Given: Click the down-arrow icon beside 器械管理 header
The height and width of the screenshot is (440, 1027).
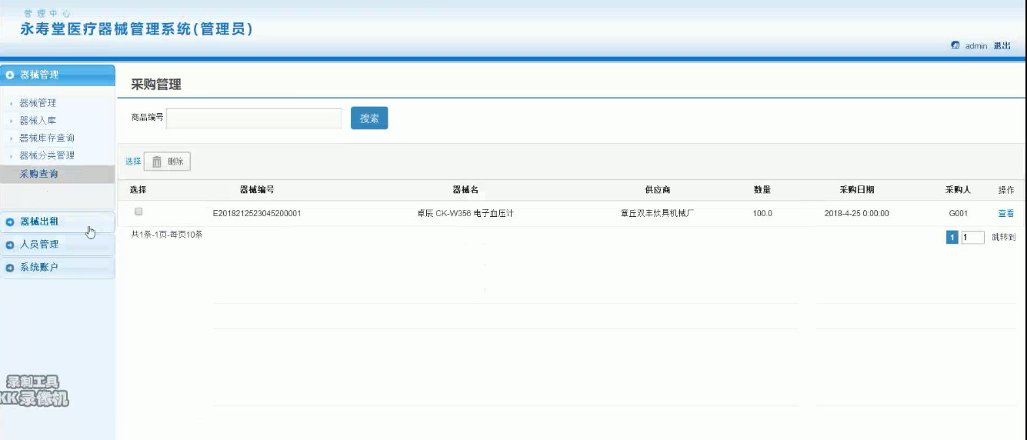Looking at the screenshot, I should coord(10,75).
